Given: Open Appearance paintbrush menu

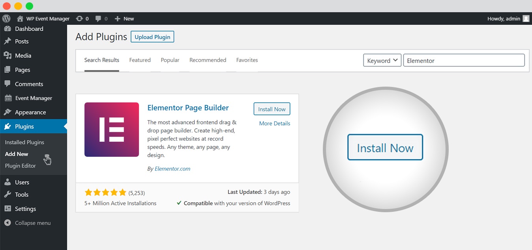Looking at the screenshot, I should (x=30, y=112).
